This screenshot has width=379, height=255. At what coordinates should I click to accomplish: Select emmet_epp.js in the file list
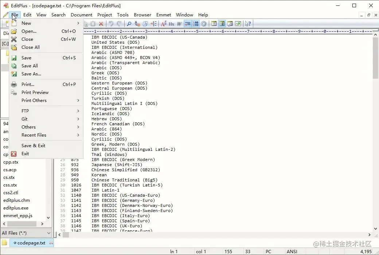point(17,216)
